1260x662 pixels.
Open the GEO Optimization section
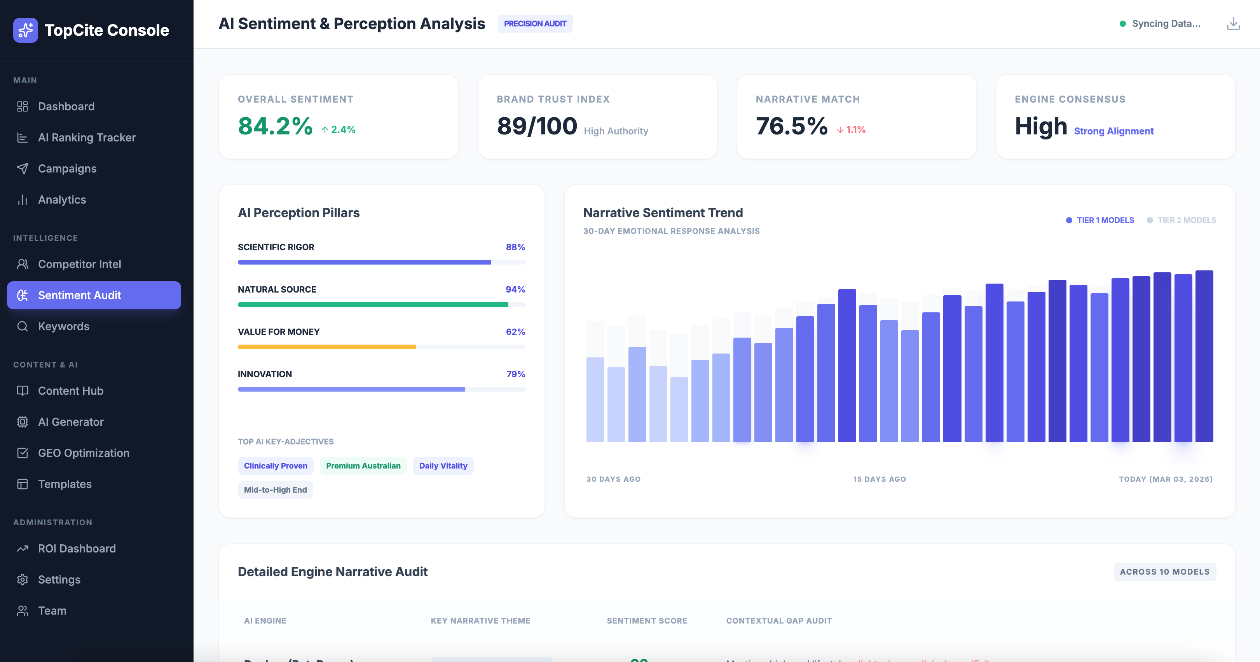pos(23,453)
